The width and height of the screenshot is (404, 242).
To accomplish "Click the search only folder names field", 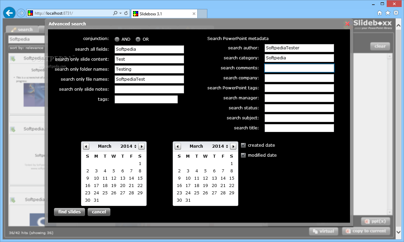I will tap(149, 69).
